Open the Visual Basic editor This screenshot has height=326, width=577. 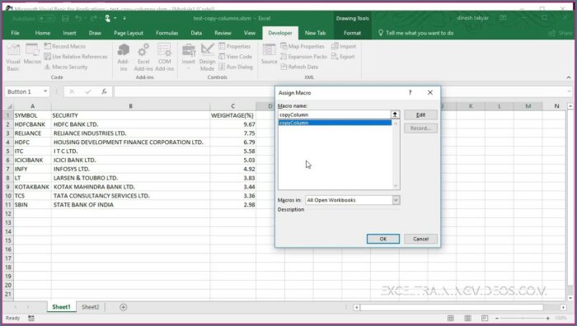click(x=13, y=57)
